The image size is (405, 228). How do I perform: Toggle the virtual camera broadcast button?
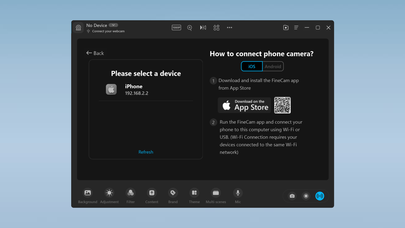pyautogui.click(x=320, y=196)
